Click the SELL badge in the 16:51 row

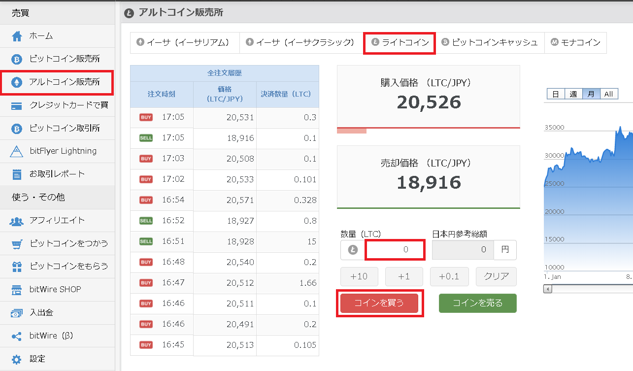tap(146, 241)
